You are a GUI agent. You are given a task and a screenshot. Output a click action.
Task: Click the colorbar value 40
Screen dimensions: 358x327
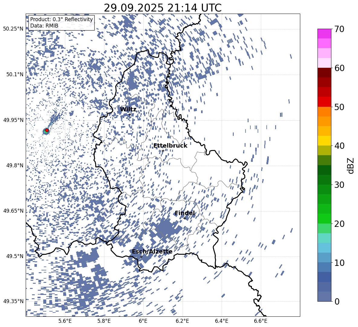pos(340,146)
